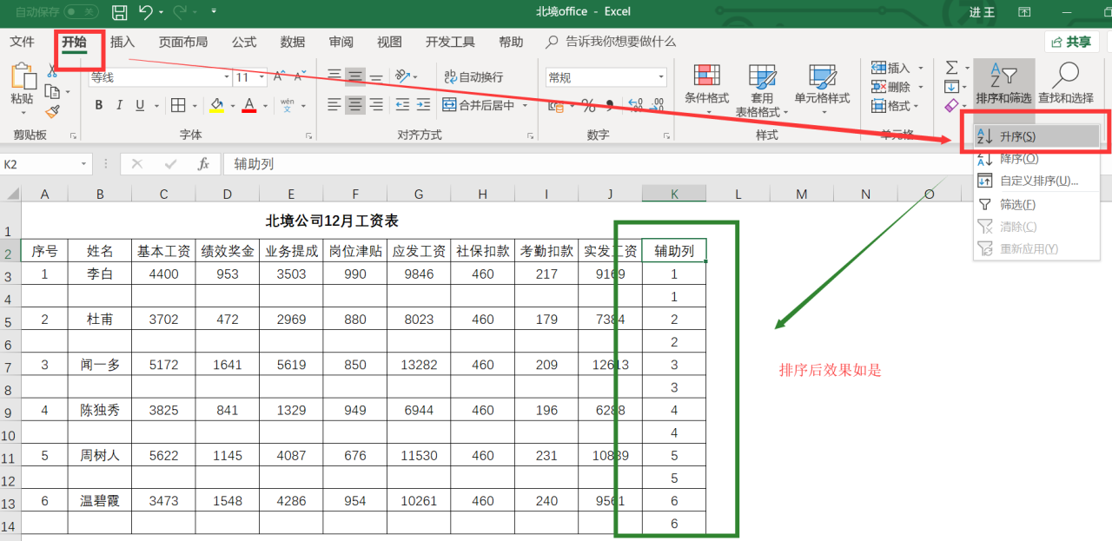Switch to the 公式 Formulas tab
The image size is (1112, 541).
tap(244, 42)
